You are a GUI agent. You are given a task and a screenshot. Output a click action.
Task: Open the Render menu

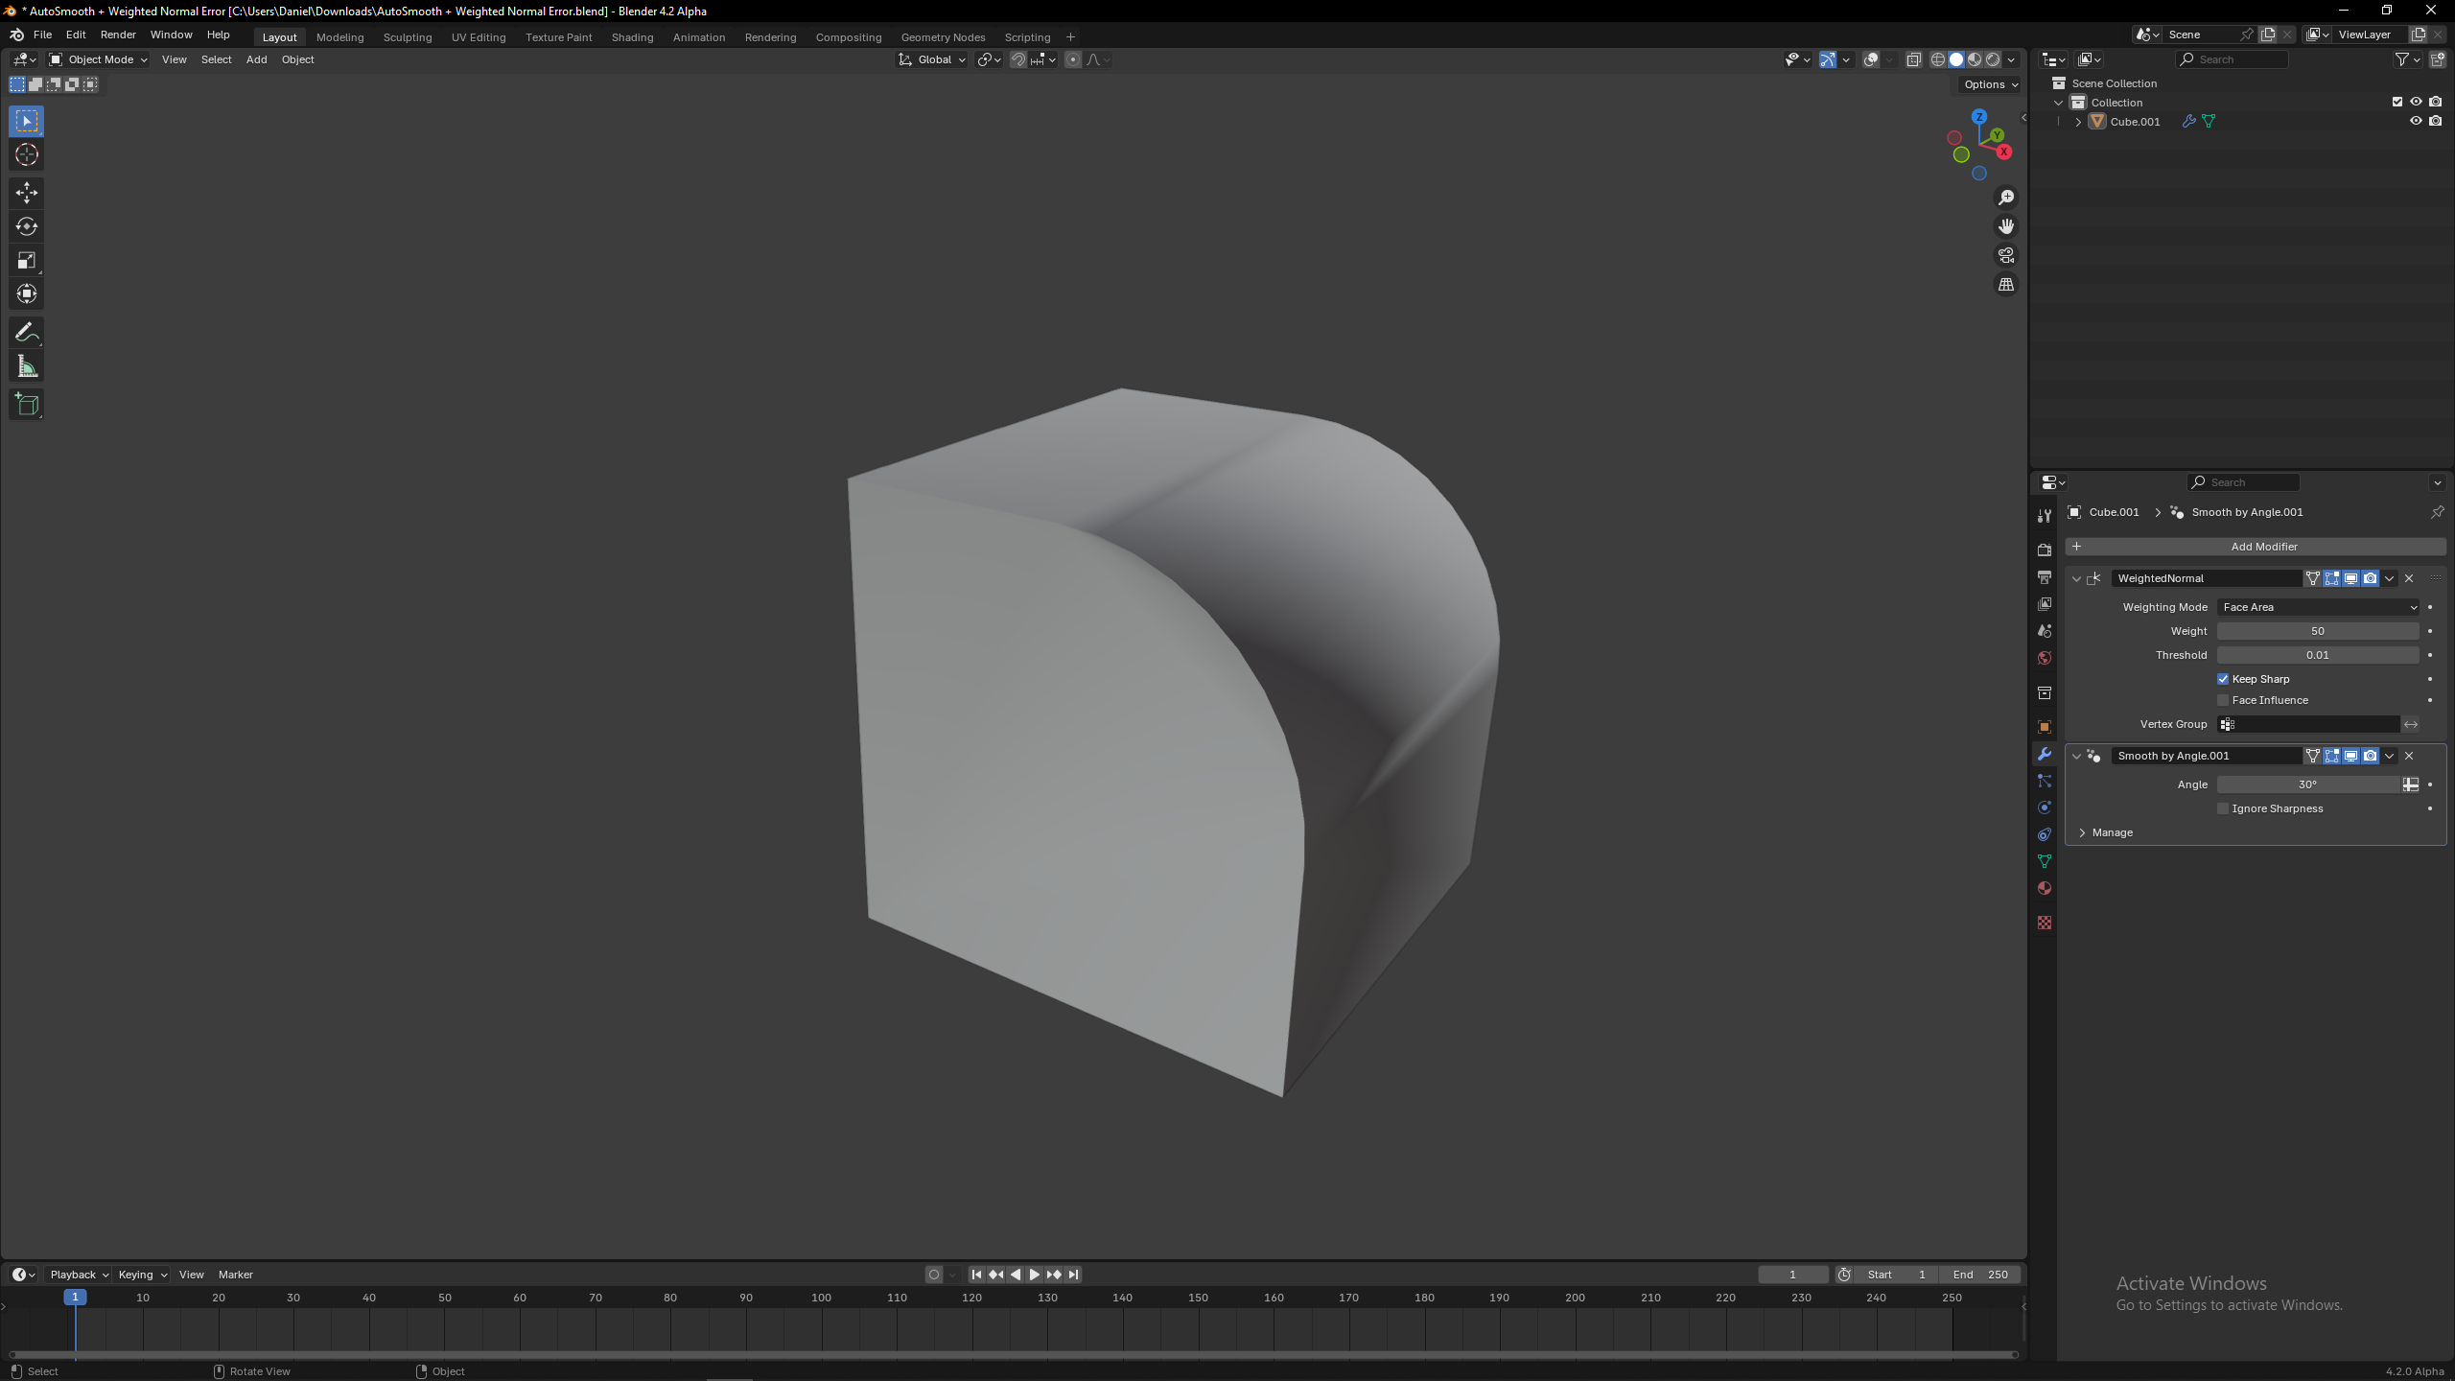[118, 35]
